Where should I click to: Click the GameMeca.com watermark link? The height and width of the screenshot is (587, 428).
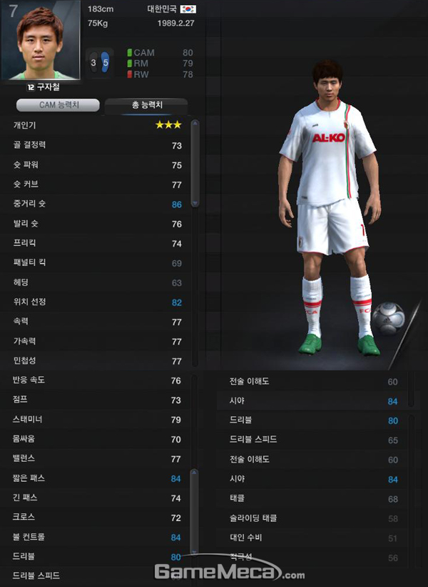(x=229, y=571)
